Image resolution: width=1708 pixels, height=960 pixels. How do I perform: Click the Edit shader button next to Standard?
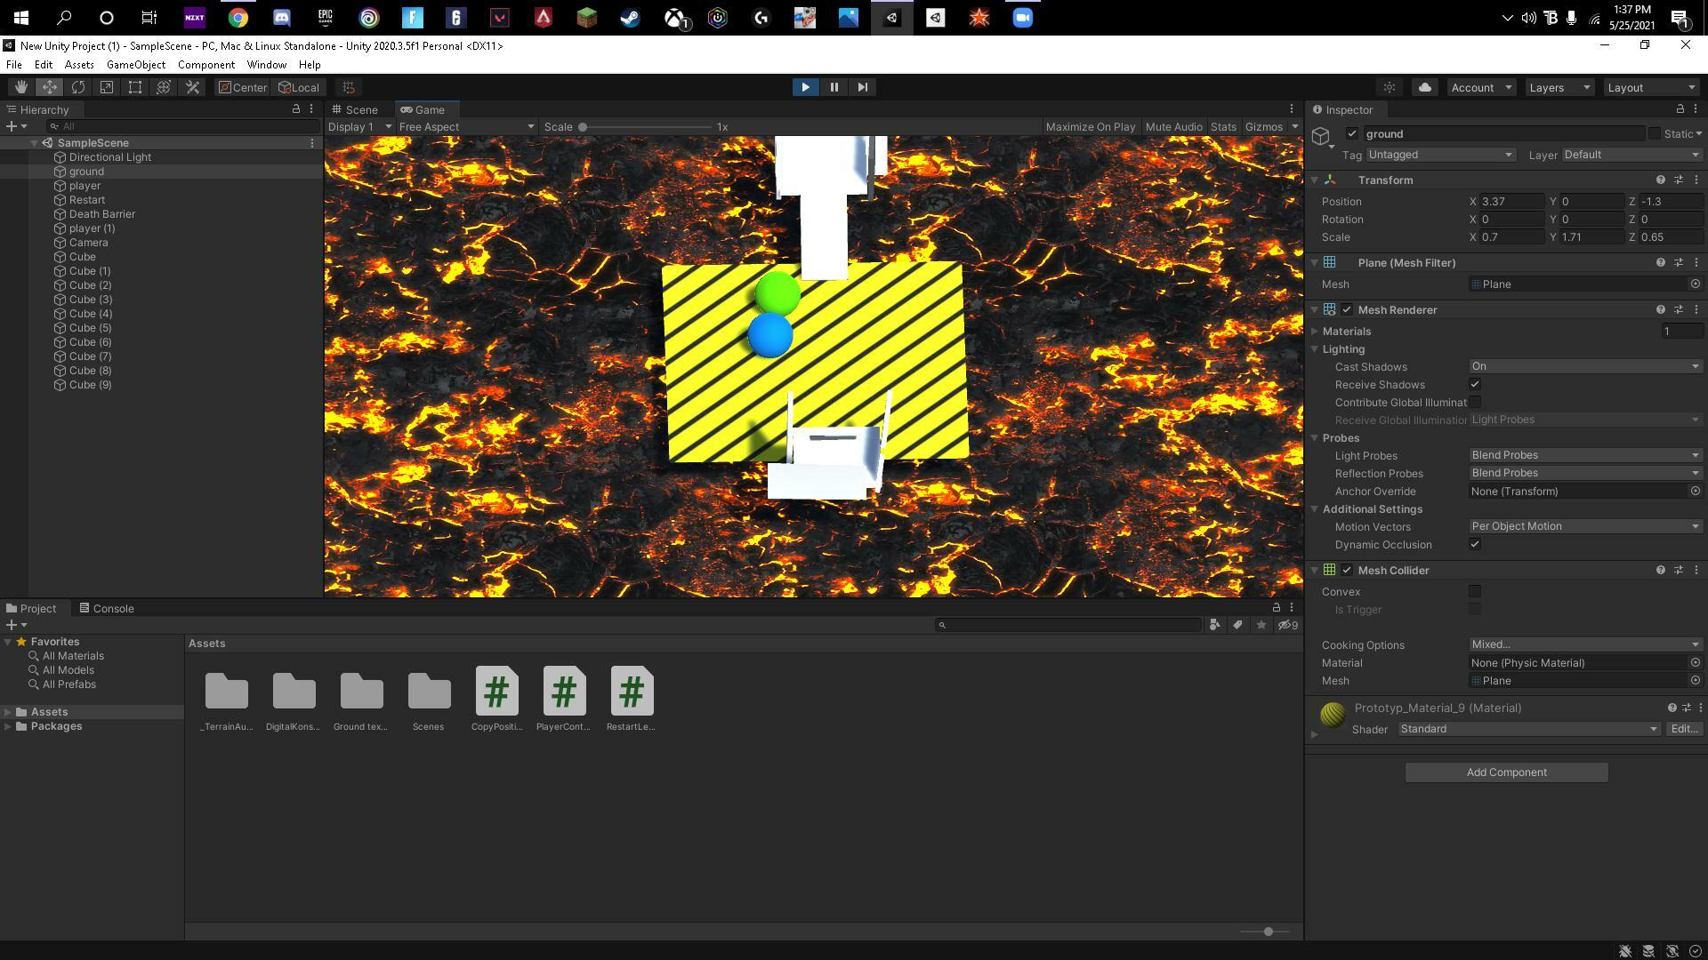(1685, 728)
